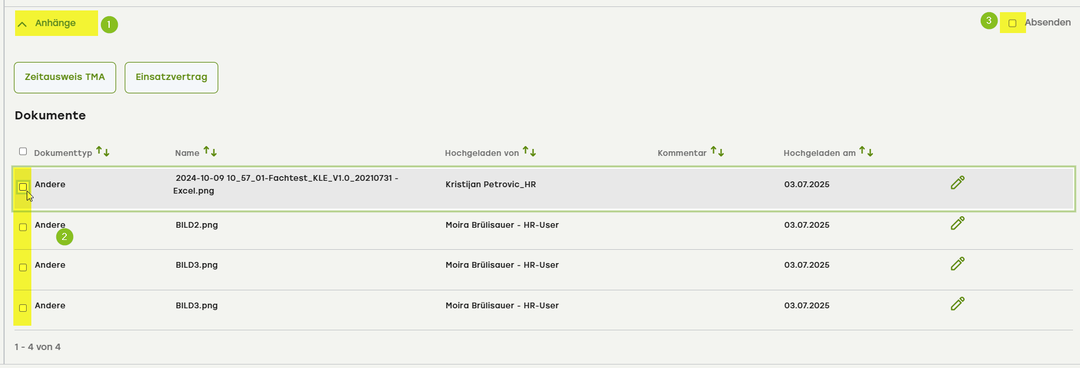
Task: Sort by Kommentar column arrows
Action: tap(717, 152)
